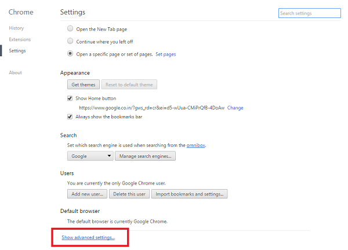The height and width of the screenshot is (250, 348).
Task: Select 'Open the New Tab page' radio button
Action: coord(70,28)
